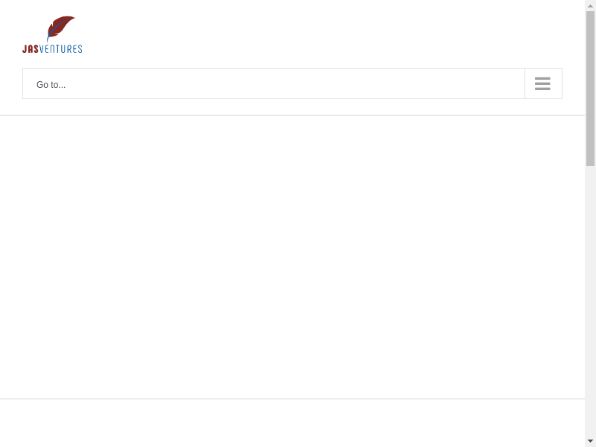Screen dimensions: 596x447
Task: Click the right edge of the Go to box
Action: pos(560,83)
